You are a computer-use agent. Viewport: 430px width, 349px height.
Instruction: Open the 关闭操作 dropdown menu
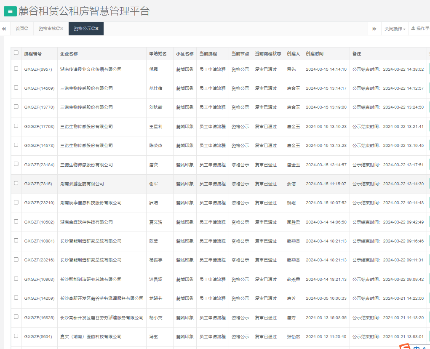pyautogui.click(x=395, y=29)
